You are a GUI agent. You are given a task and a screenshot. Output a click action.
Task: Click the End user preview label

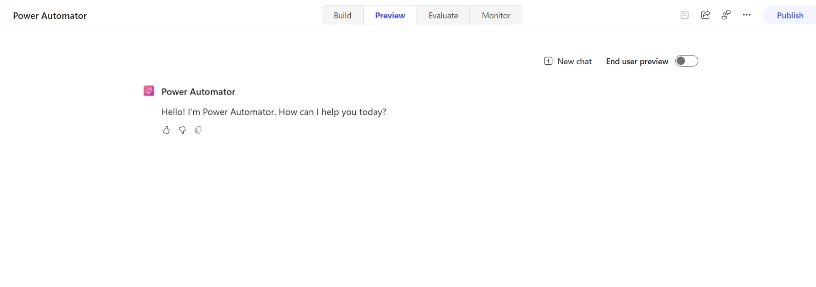tap(637, 62)
